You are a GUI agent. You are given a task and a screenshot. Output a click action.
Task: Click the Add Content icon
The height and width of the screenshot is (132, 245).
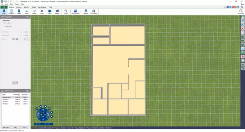pyautogui.click(x=76, y=12)
